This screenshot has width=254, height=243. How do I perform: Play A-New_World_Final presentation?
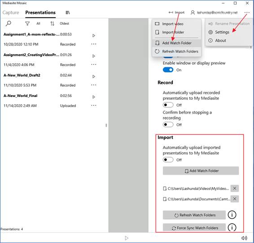pos(94,97)
